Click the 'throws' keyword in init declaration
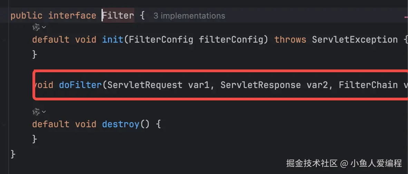Screen dimensions: 408x174 [x=290, y=40]
